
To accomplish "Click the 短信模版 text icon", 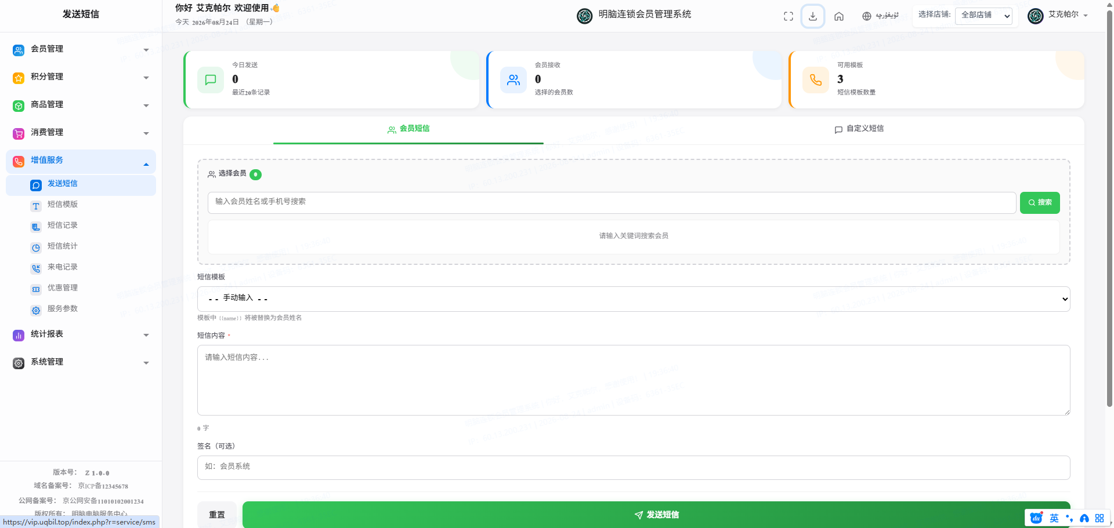I will tap(36, 206).
